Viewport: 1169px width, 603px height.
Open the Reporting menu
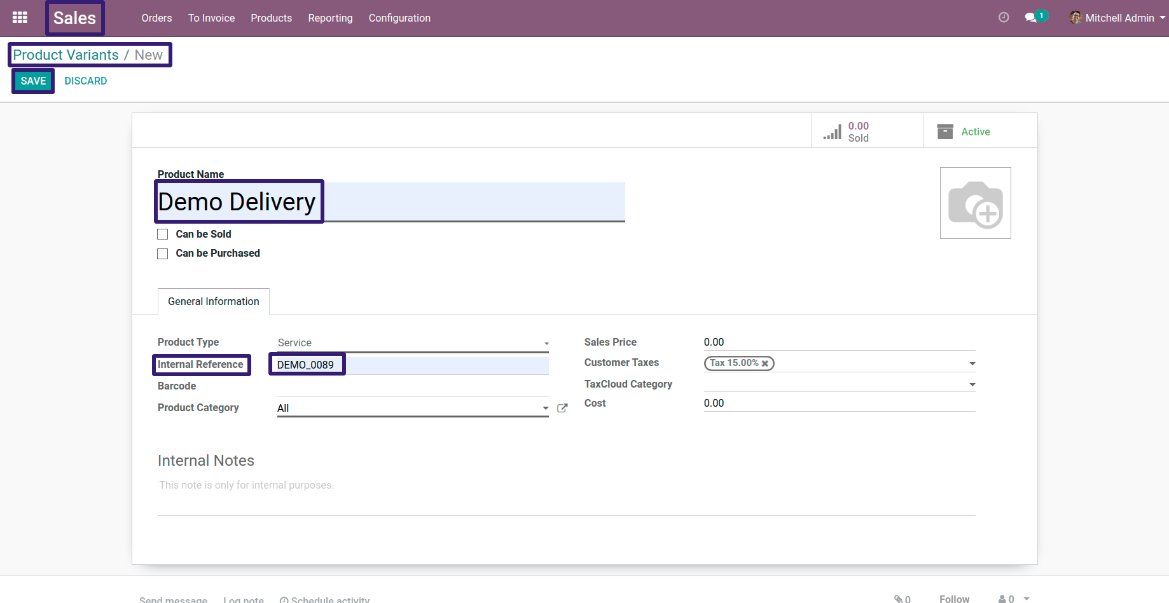[330, 18]
